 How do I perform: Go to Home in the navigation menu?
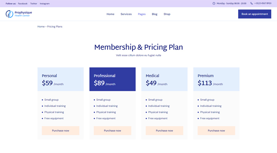[x=110, y=14]
